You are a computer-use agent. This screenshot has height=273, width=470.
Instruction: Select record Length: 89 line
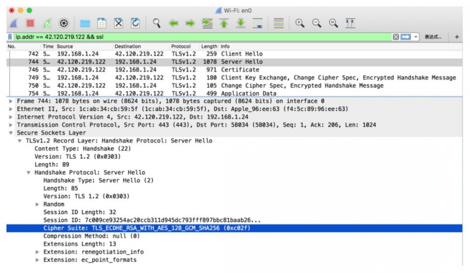pos(52,165)
